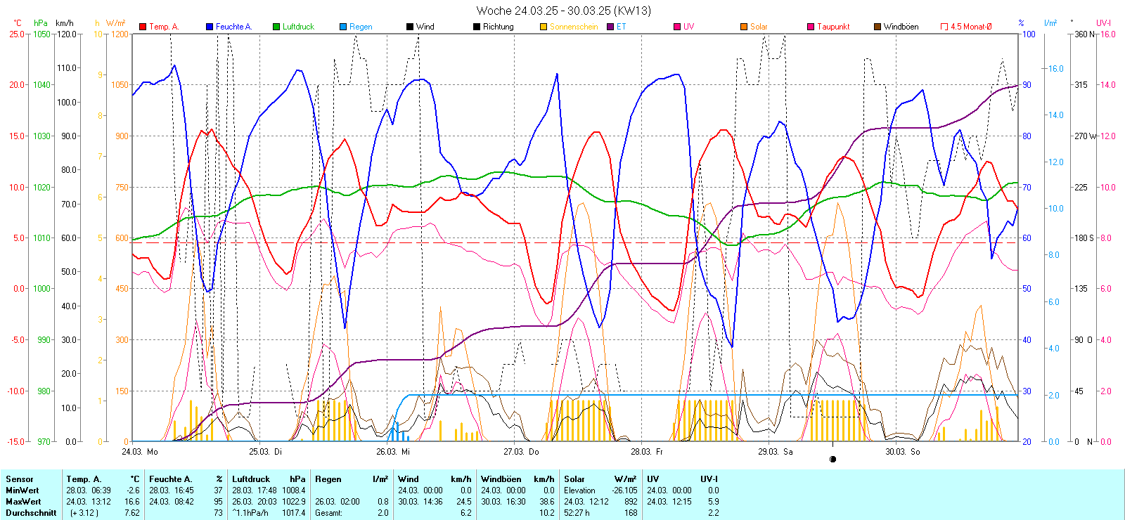
Task: Click the blue Feuchte A. legend square
Action: (210, 27)
